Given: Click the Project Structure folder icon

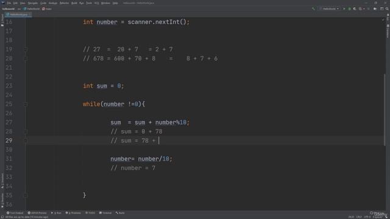Looking at the screenshot, I should [375, 9].
